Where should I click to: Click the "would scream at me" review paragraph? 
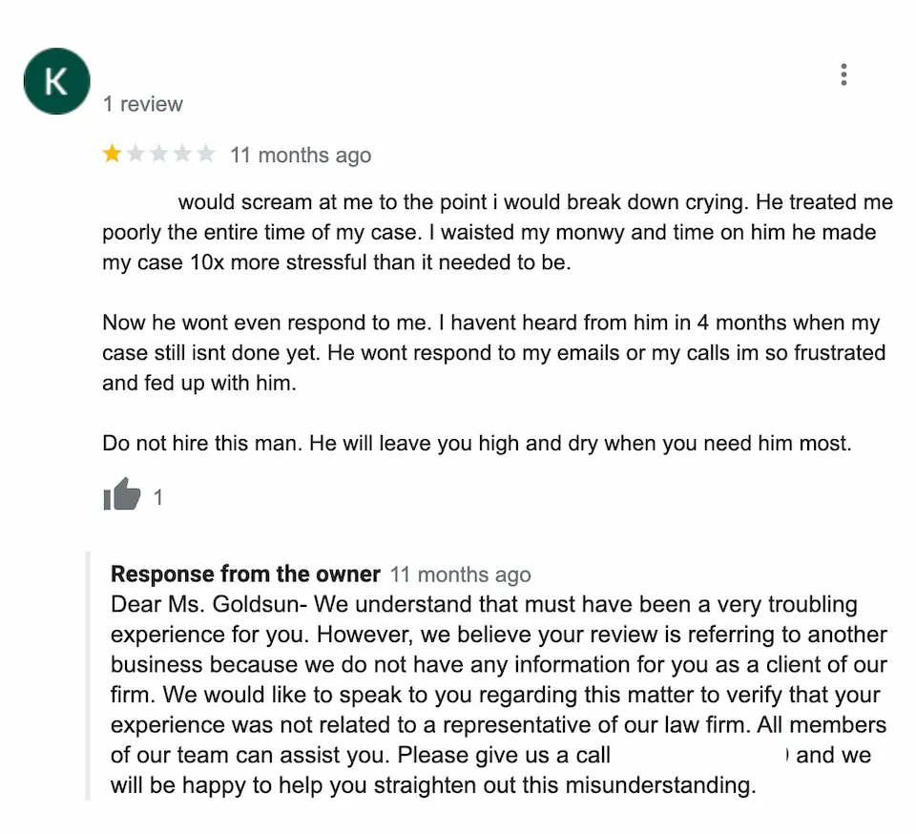(x=496, y=232)
